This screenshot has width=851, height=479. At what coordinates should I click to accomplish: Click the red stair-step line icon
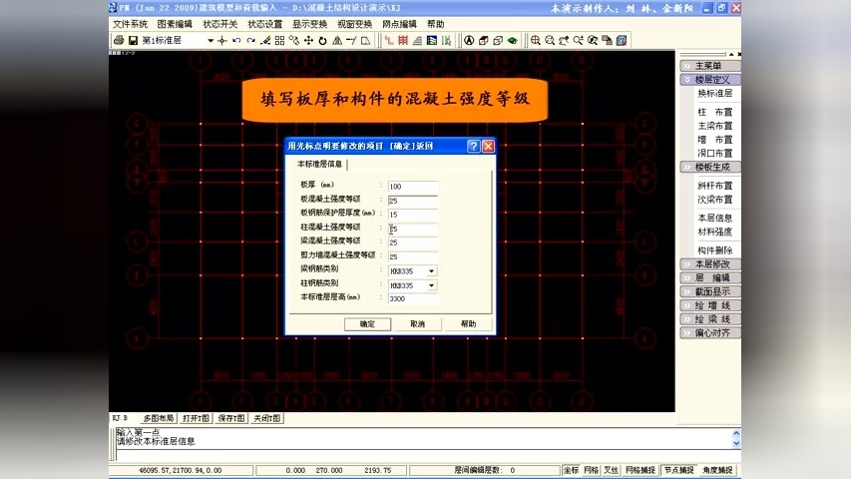389,40
